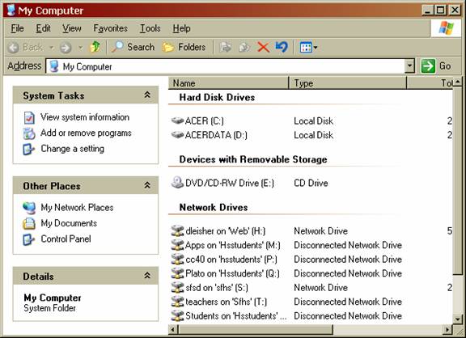466x338 pixels.
Task: Click the Add or remove programs icon
Action: pos(29,133)
